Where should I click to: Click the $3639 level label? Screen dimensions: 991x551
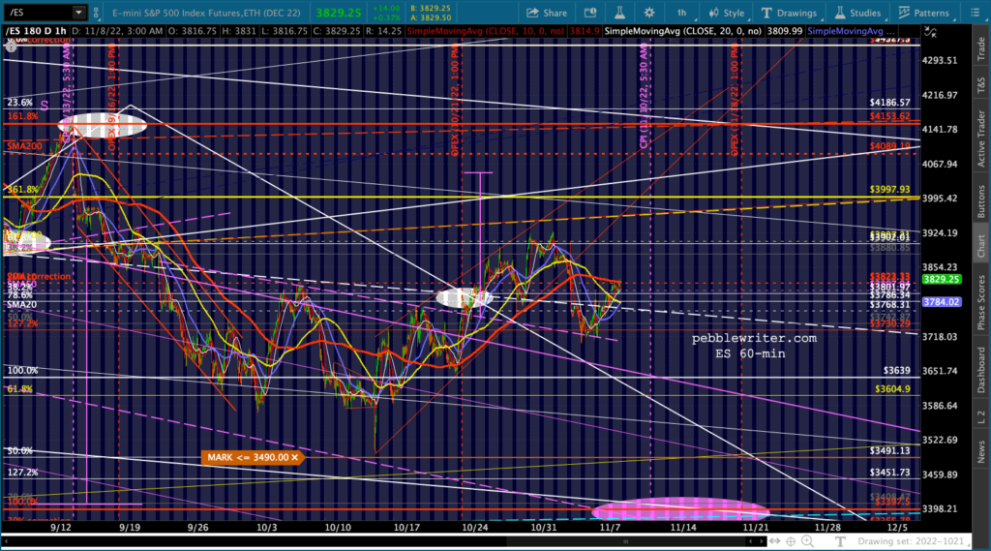[897, 370]
